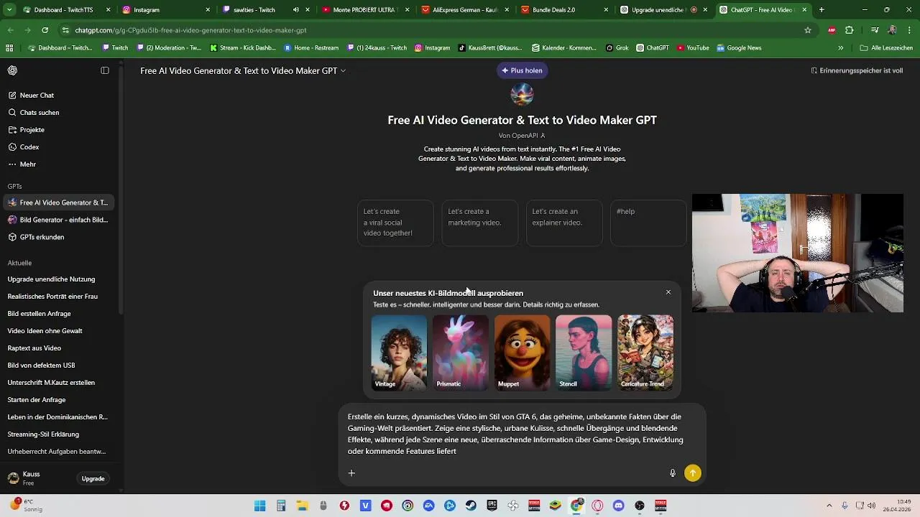
Task: Select the Caricature Trend style thumbnail
Action: click(645, 353)
